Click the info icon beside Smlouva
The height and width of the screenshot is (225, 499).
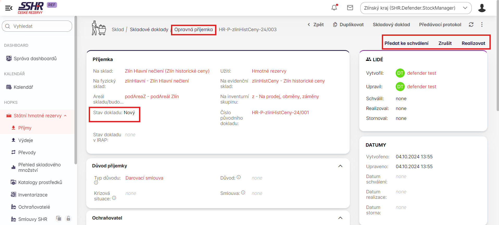243,193
